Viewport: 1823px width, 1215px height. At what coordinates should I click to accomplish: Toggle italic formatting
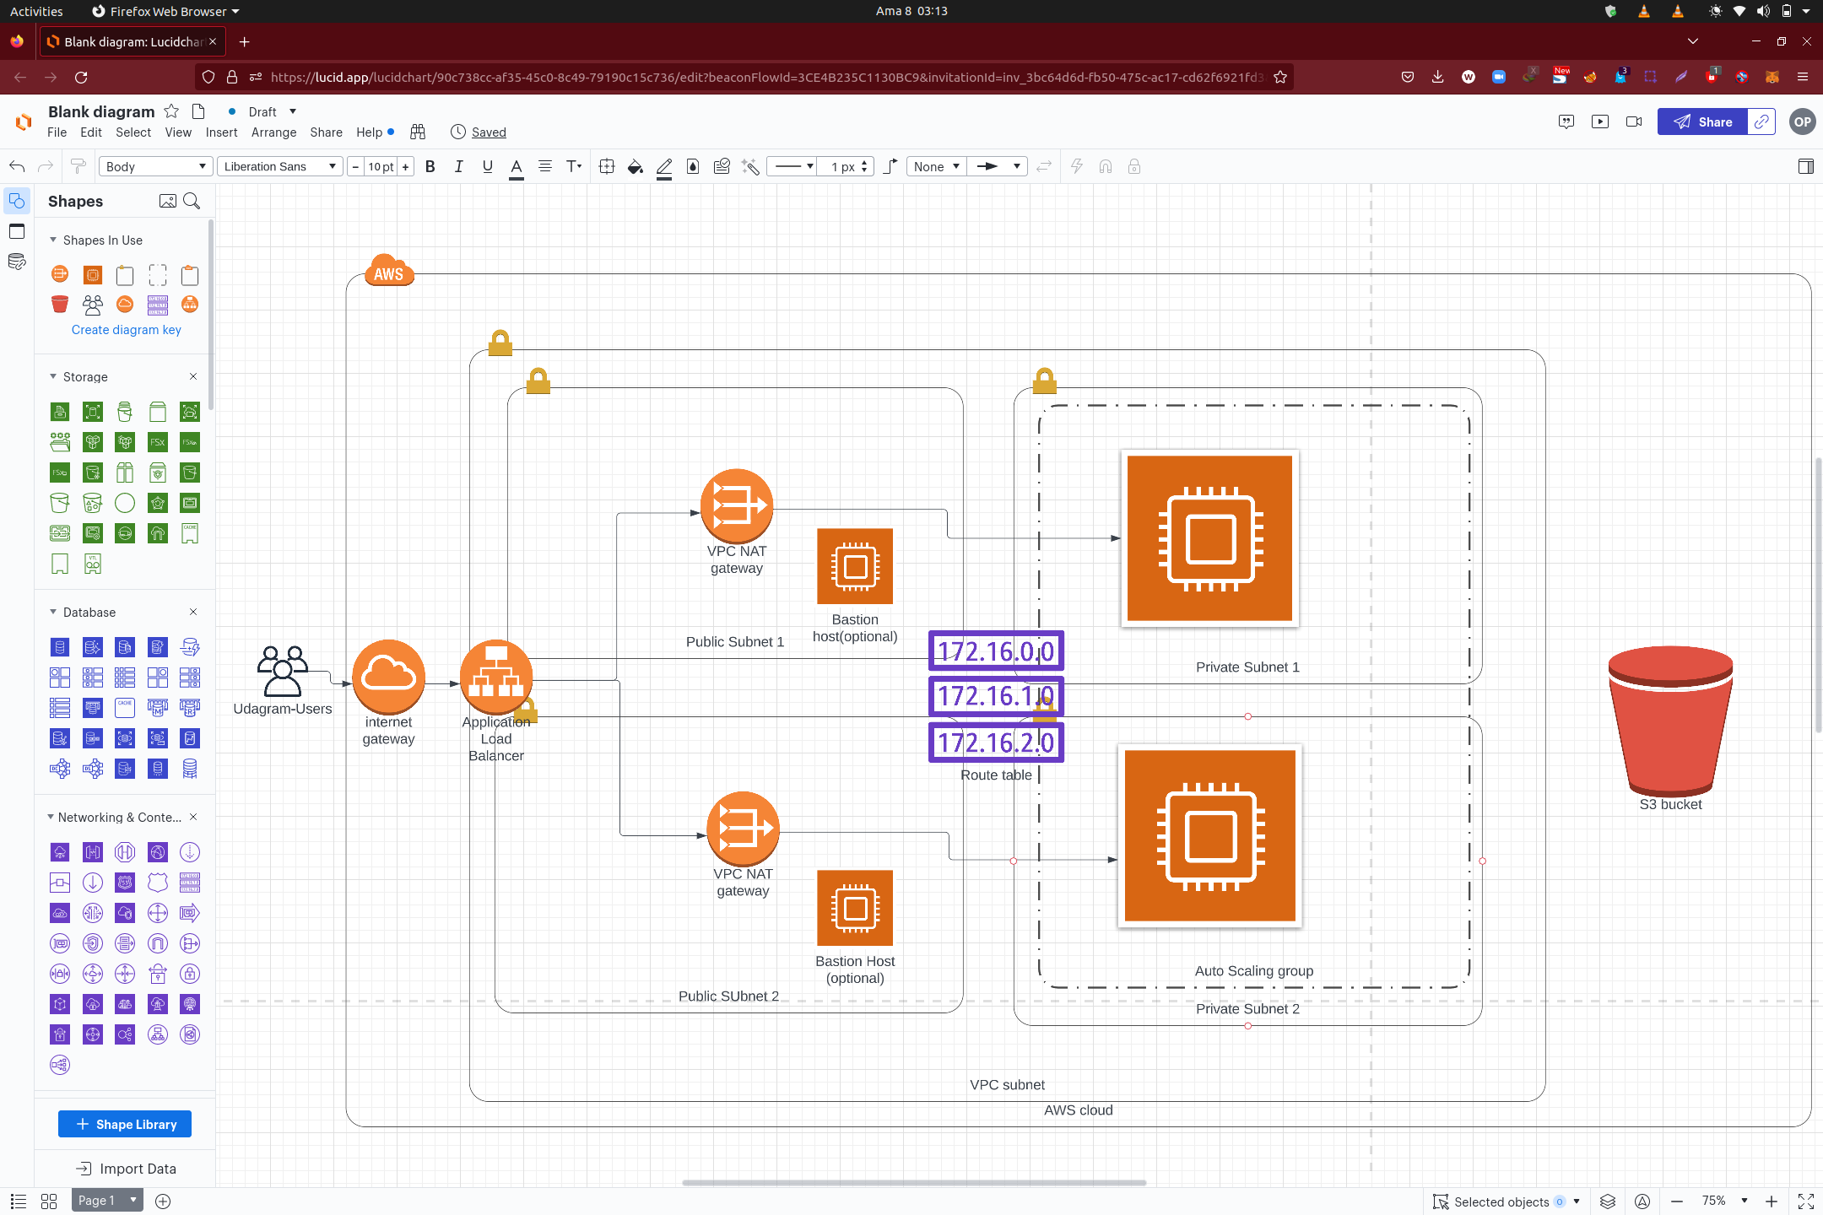point(459,166)
